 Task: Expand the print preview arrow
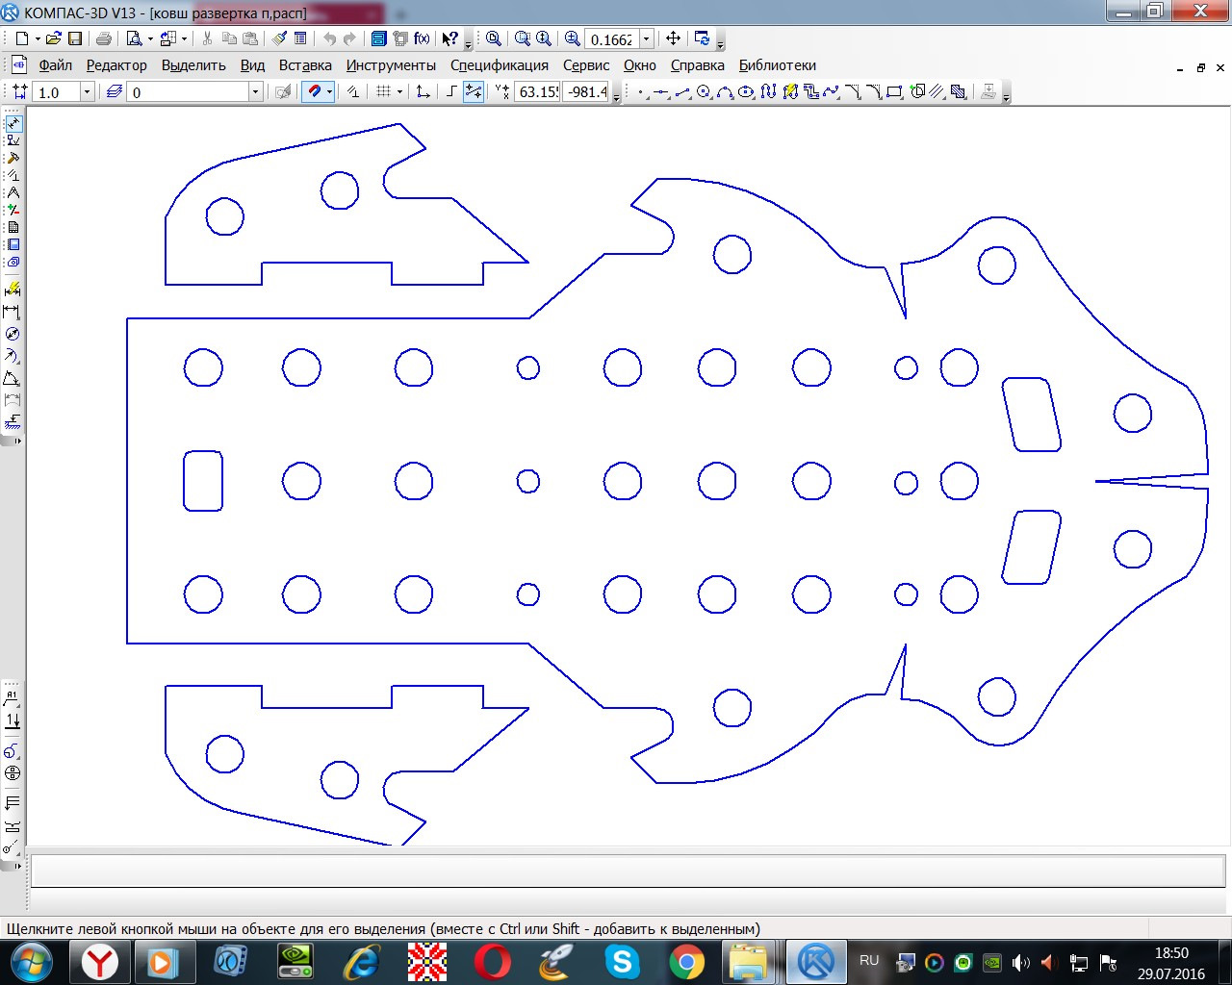tap(150, 38)
